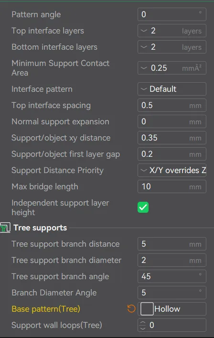Click the Base pattern(Tree) yellow label
This screenshot has height=338, width=214.
pos(46,309)
